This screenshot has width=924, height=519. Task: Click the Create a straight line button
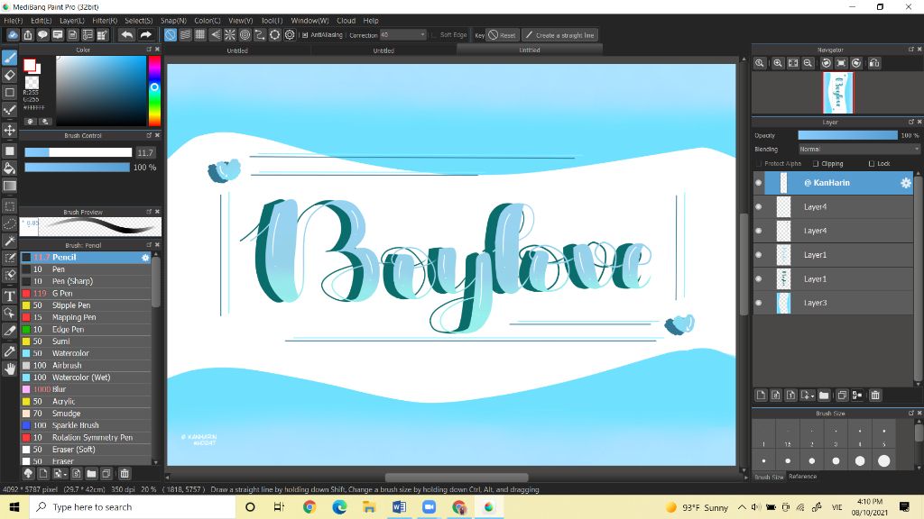pos(559,35)
